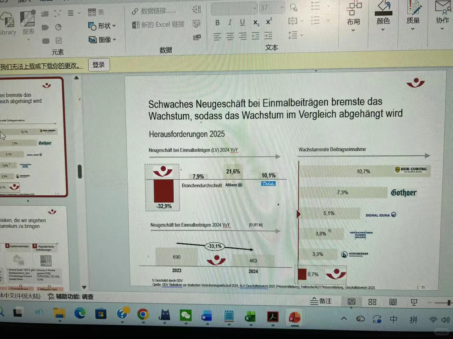
Task: Toggle the Pinyin input indicator (拼)
Action: coord(413,320)
